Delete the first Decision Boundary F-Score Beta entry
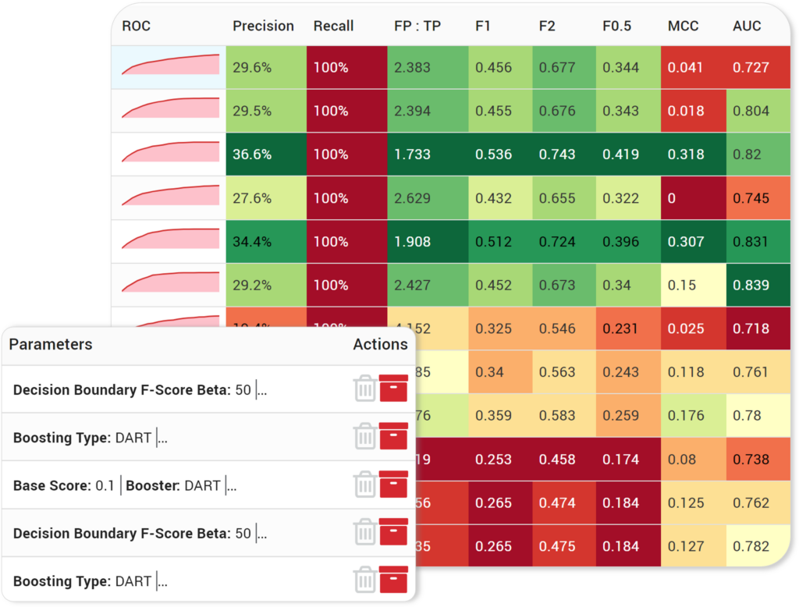Viewport: 799px width, 607px height. pyautogui.click(x=365, y=389)
